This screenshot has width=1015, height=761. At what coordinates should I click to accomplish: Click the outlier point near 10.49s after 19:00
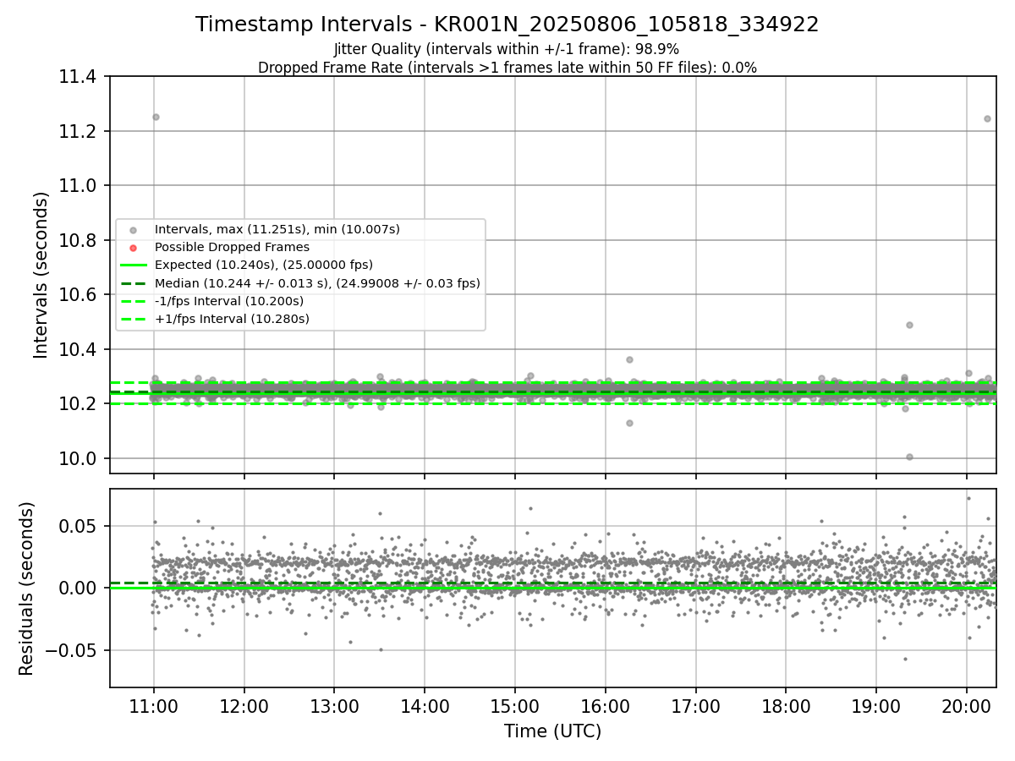point(909,325)
